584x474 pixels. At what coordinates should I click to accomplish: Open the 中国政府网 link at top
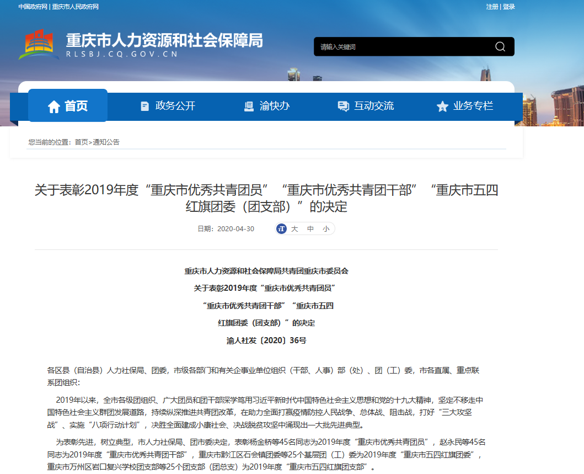33,7
